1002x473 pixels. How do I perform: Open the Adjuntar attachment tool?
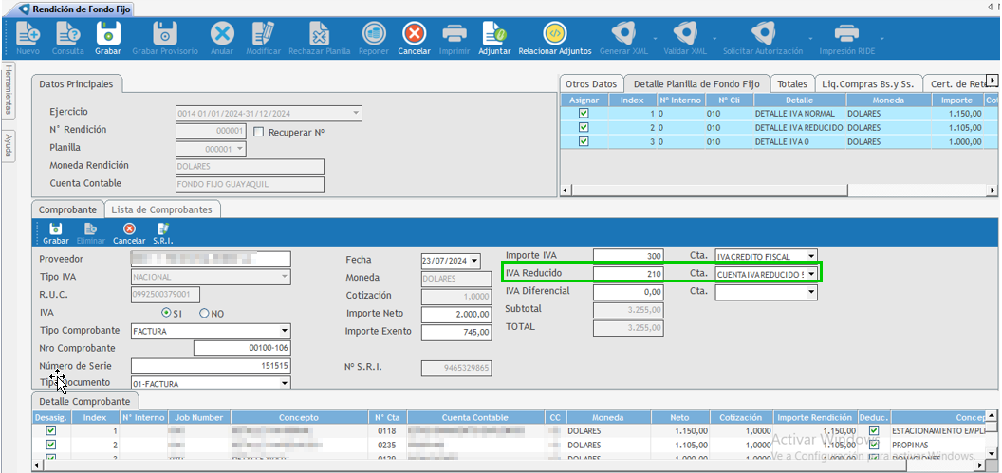494,33
